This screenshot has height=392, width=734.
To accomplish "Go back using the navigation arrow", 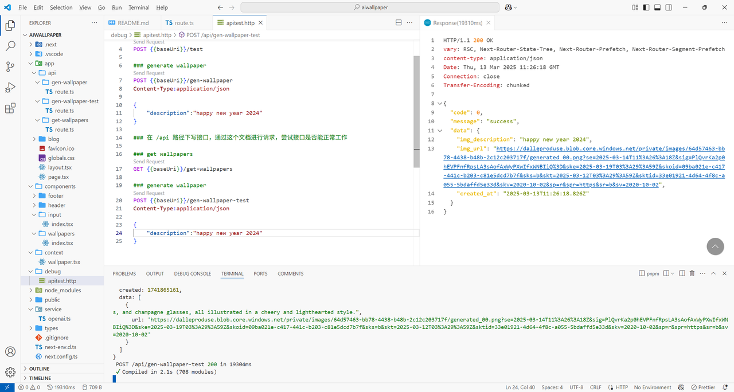I will [221, 7].
